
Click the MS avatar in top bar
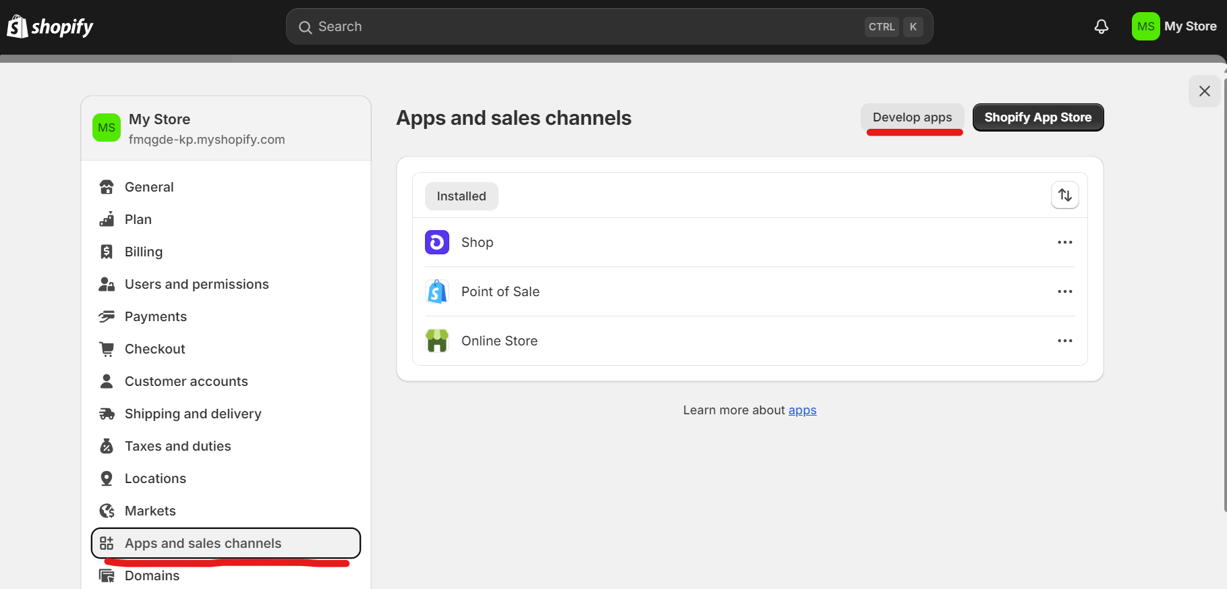[x=1145, y=27]
